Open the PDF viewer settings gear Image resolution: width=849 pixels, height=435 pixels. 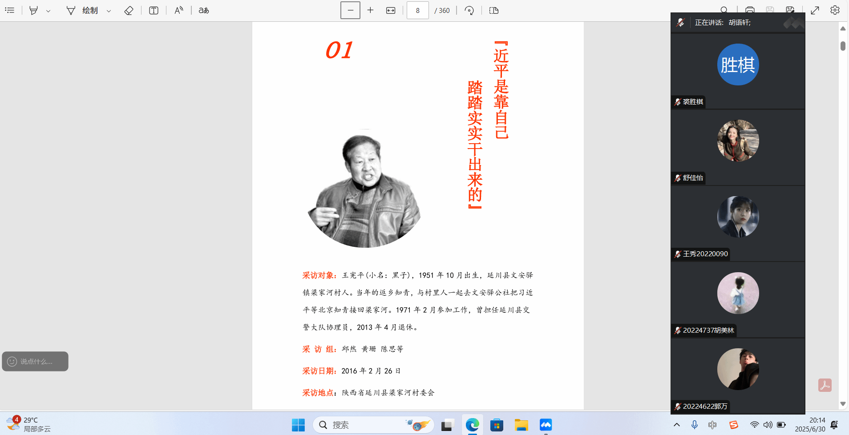pyautogui.click(x=835, y=10)
